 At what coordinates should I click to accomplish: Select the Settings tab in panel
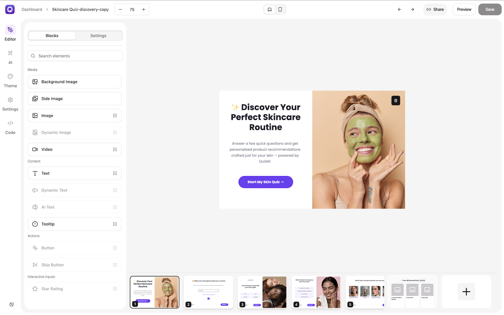(x=98, y=36)
